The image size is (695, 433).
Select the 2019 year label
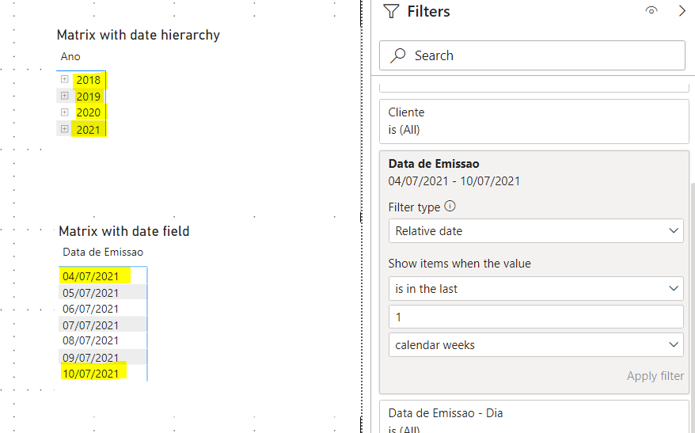88,96
